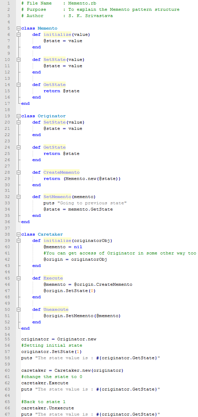The image size is (198, 417).
Task: Click the @origin = originatorObj assignment
Action: pos(75,260)
